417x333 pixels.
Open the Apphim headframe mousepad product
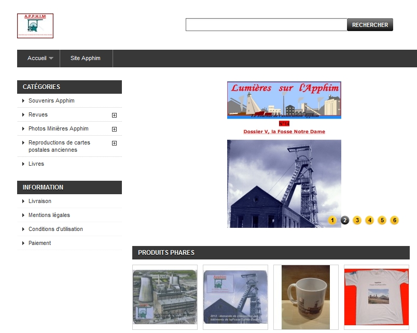[235, 297]
